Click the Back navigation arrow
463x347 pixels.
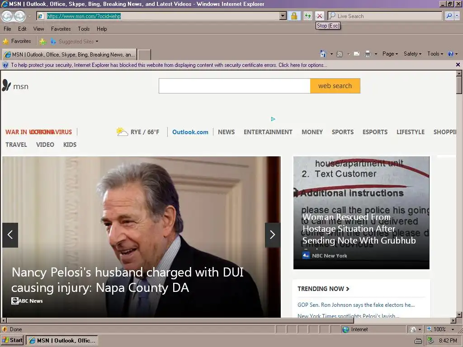tap(7, 16)
